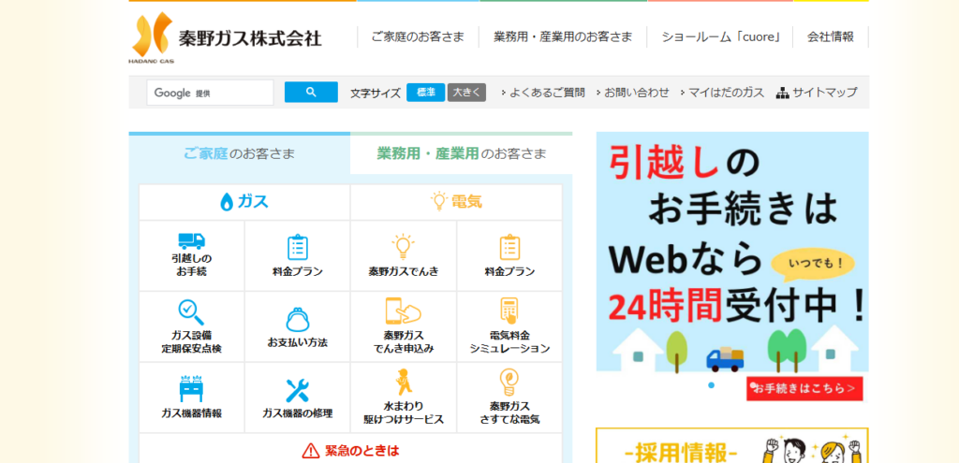Open お支払い方法 purse icon tile
This screenshot has height=463, width=959.
(297, 326)
